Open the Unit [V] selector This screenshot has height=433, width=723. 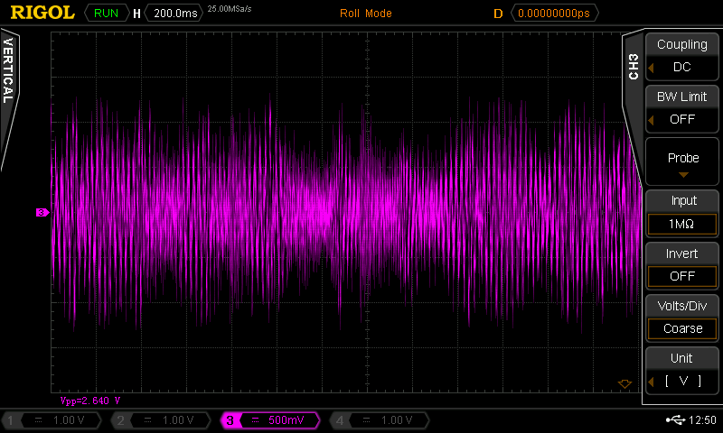[682, 371]
